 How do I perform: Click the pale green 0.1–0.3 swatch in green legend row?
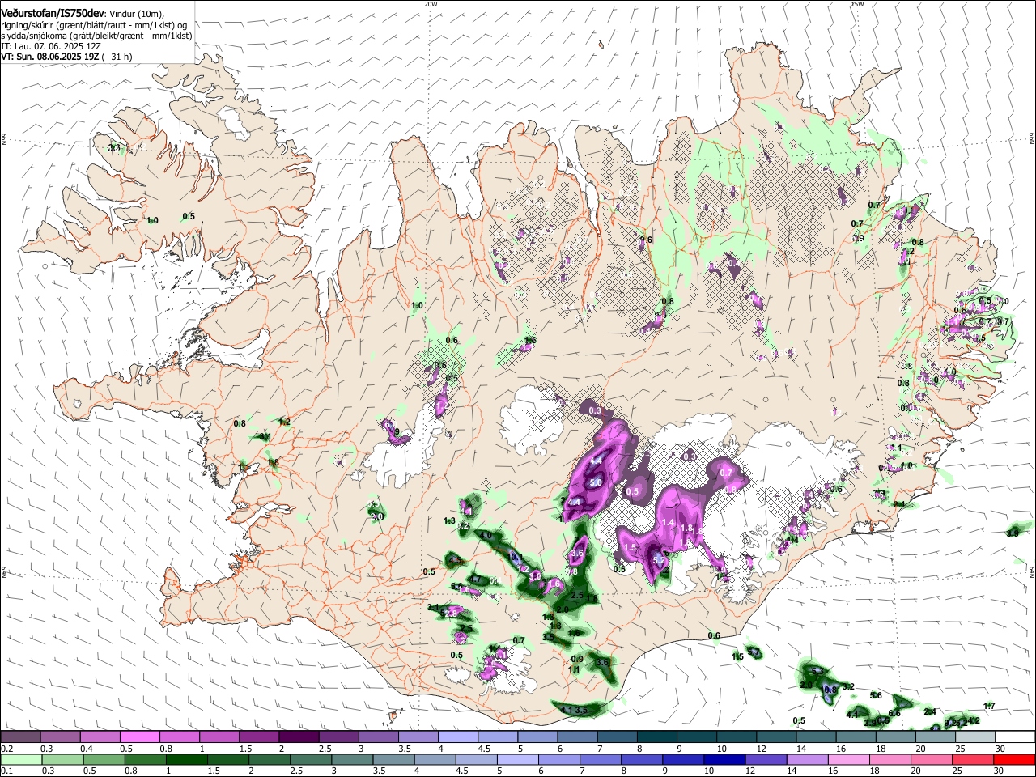[x=21, y=759]
